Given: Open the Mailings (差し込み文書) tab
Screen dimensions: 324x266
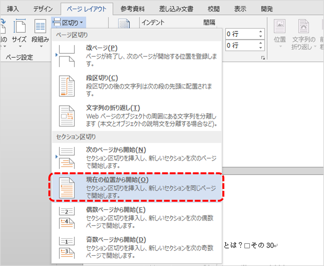Looking at the screenshot, I should coord(176,9).
